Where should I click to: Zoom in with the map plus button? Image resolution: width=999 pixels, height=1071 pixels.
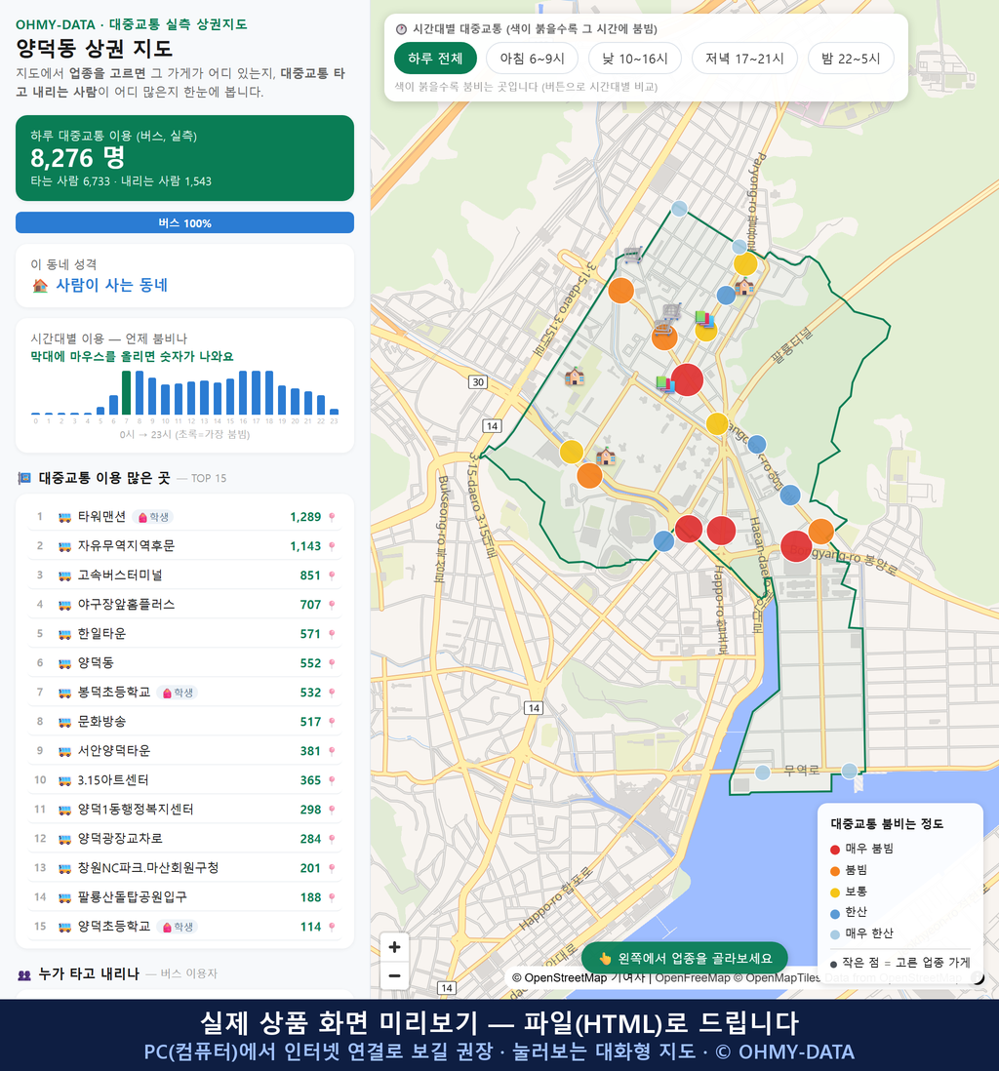click(394, 947)
